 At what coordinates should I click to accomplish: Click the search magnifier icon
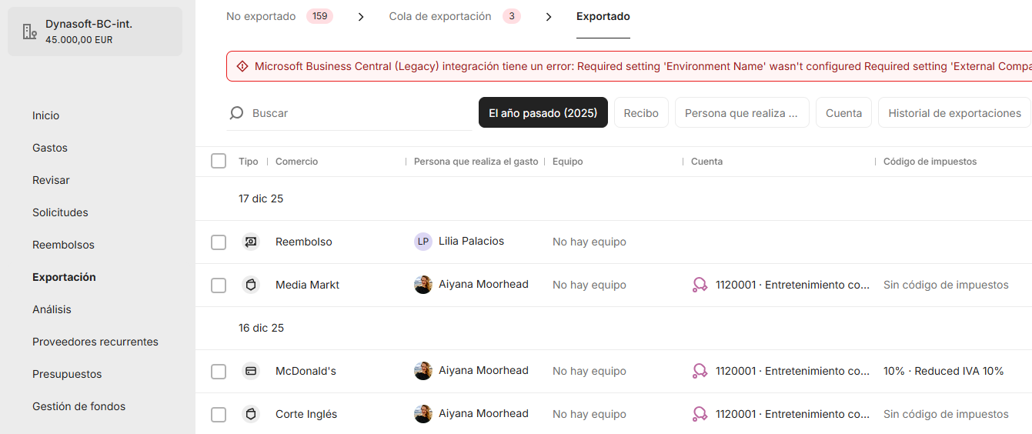pyautogui.click(x=236, y=113)
